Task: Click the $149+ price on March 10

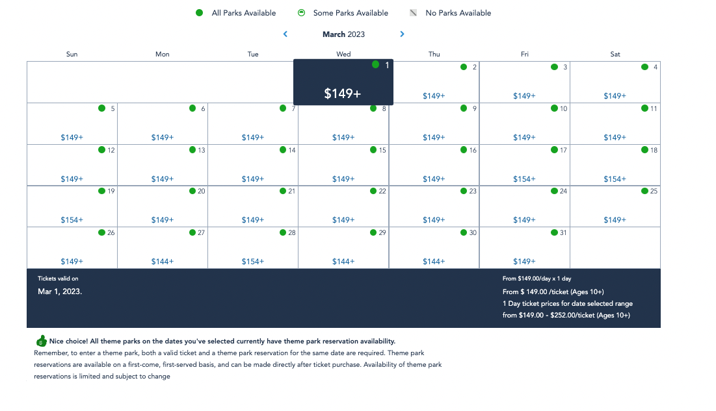Action: coord(524,138)
